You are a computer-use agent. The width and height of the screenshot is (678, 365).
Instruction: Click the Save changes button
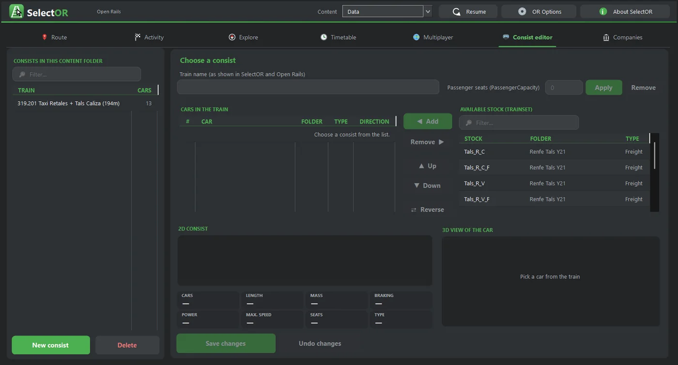pyautogui.click(x=226, y=343)
